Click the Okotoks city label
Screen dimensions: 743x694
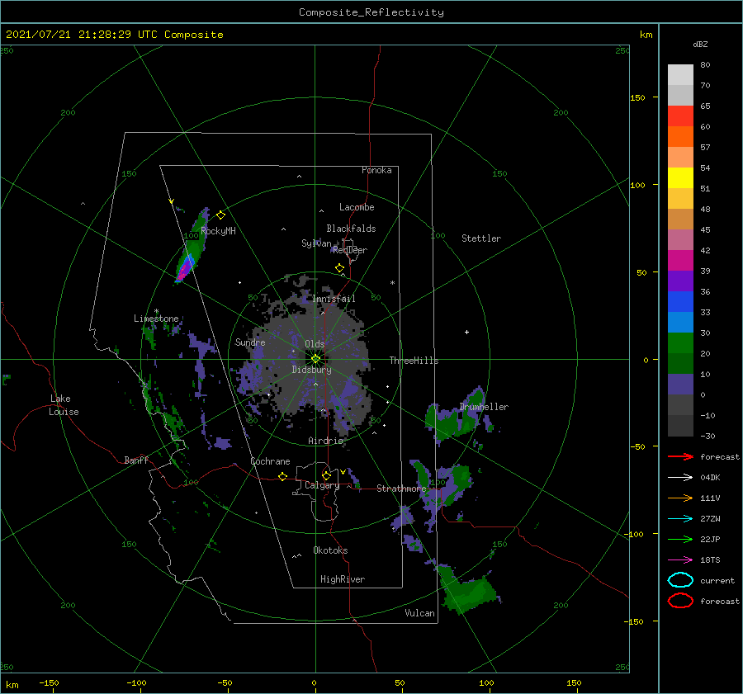click(x=330, y=550)
